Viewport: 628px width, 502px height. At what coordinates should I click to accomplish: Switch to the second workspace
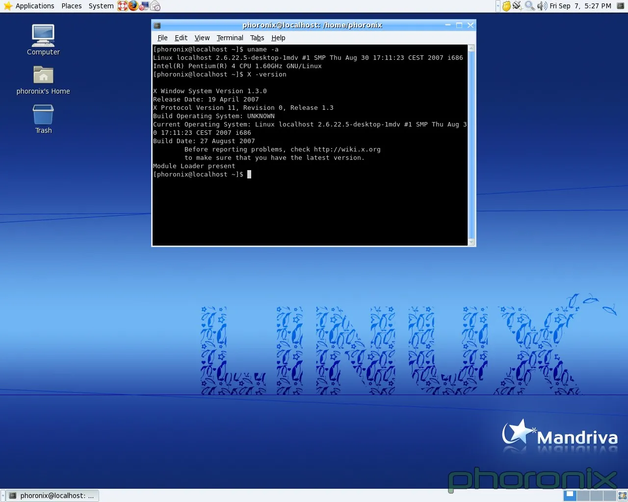[583, 496]
